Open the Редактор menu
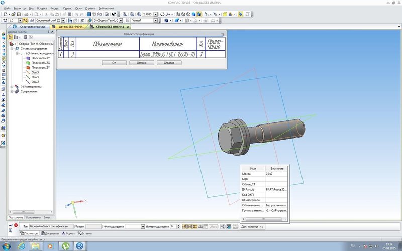The width and height of the screenshot is (402, 251). point(20,8)
